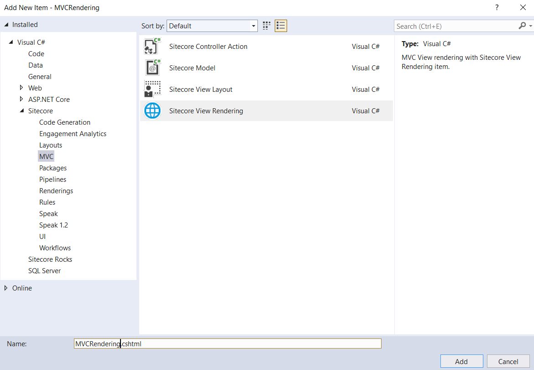Viewport: 534px width, 370px height.
Task: Select the Engagement Analytics category
Action: pos(73,133)
